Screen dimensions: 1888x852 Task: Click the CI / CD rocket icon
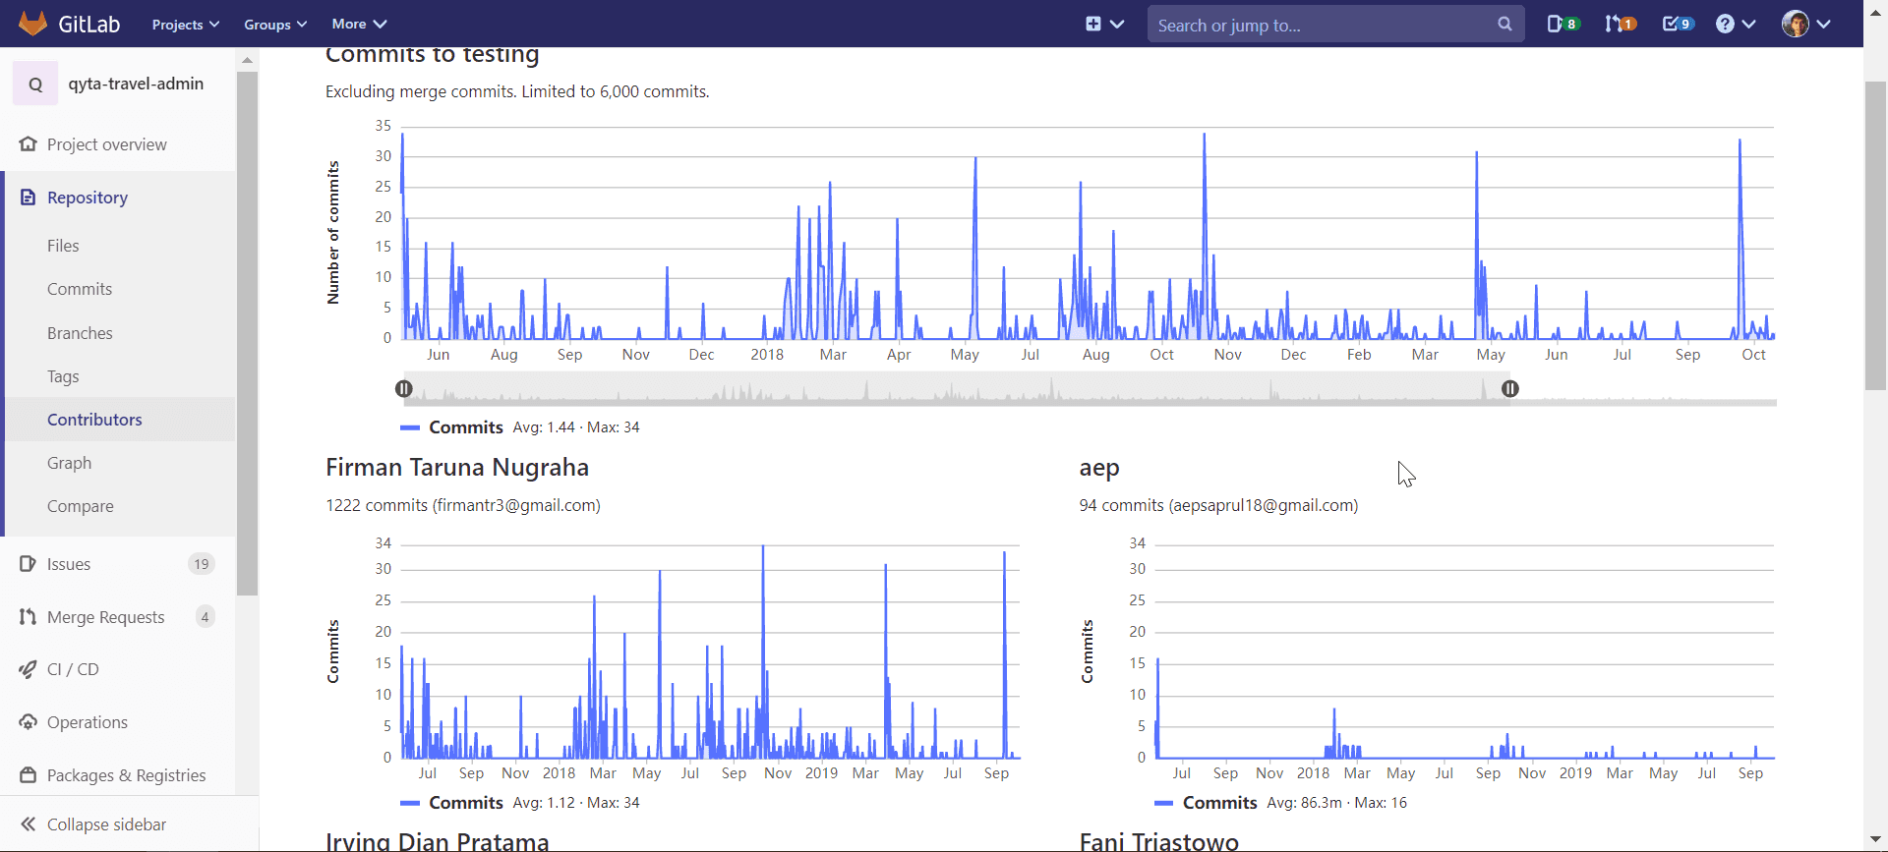[28, 669]
